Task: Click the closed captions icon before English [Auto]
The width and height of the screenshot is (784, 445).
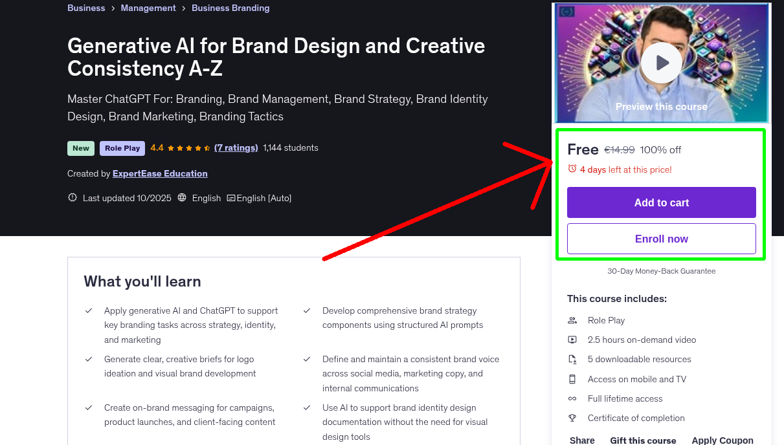Action: [230, 198]
